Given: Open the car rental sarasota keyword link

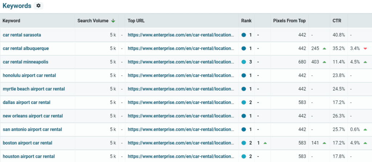Looking at the screenshot, I should [x=22, y=35].
